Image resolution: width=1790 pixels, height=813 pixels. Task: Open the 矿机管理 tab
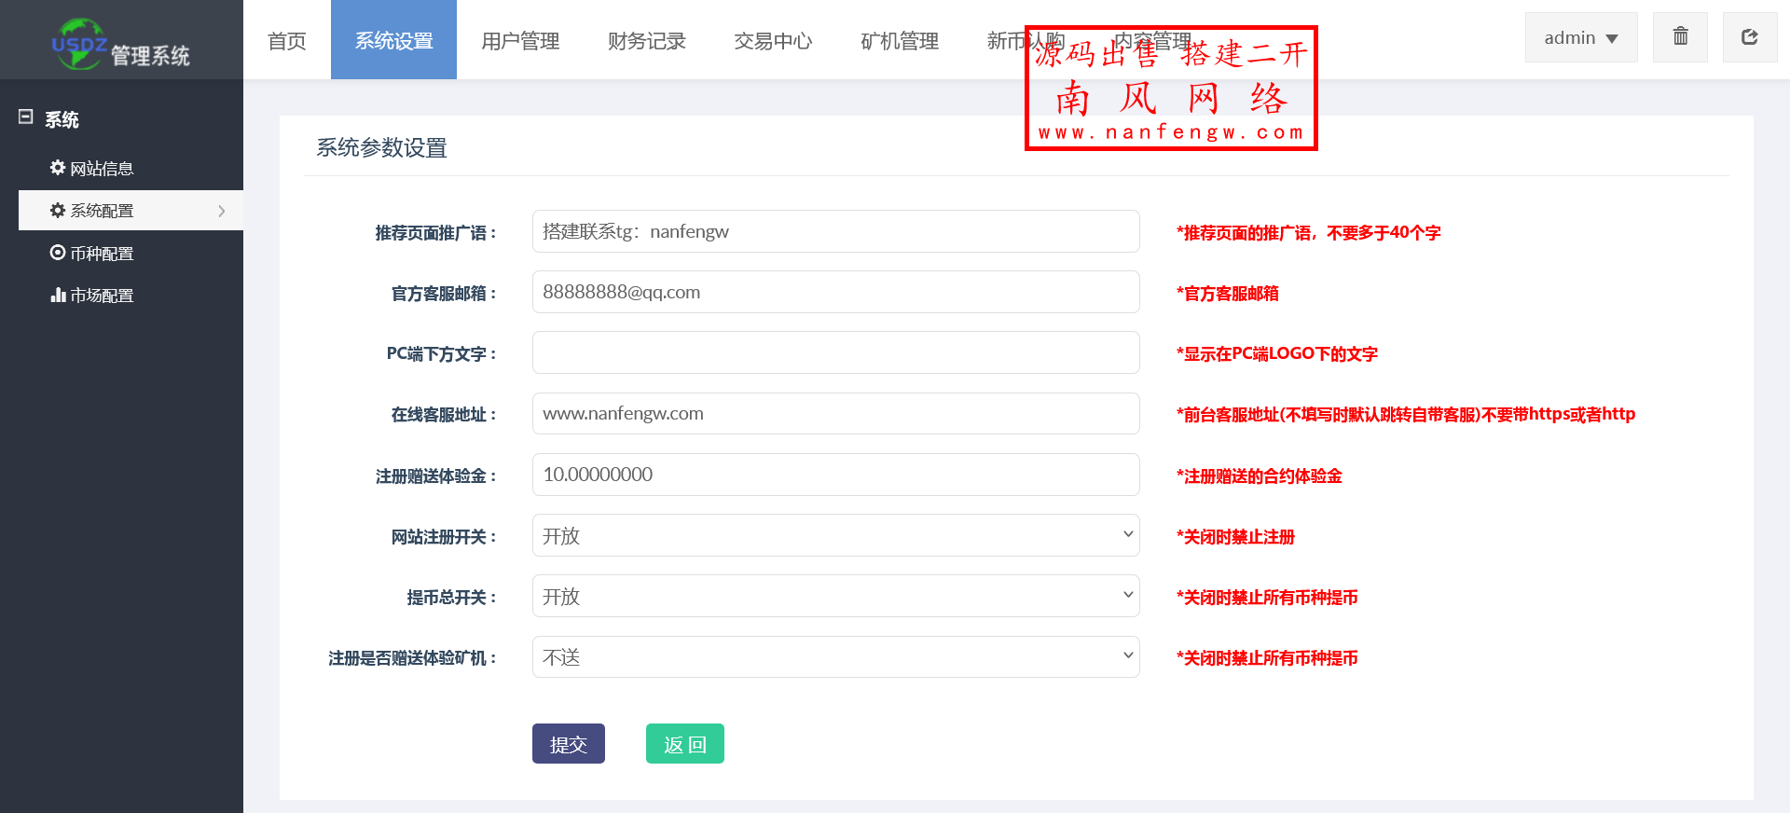pos(899,41)
